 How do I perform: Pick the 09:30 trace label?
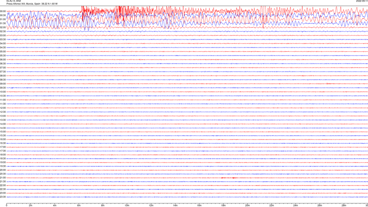tap(3, 88)
